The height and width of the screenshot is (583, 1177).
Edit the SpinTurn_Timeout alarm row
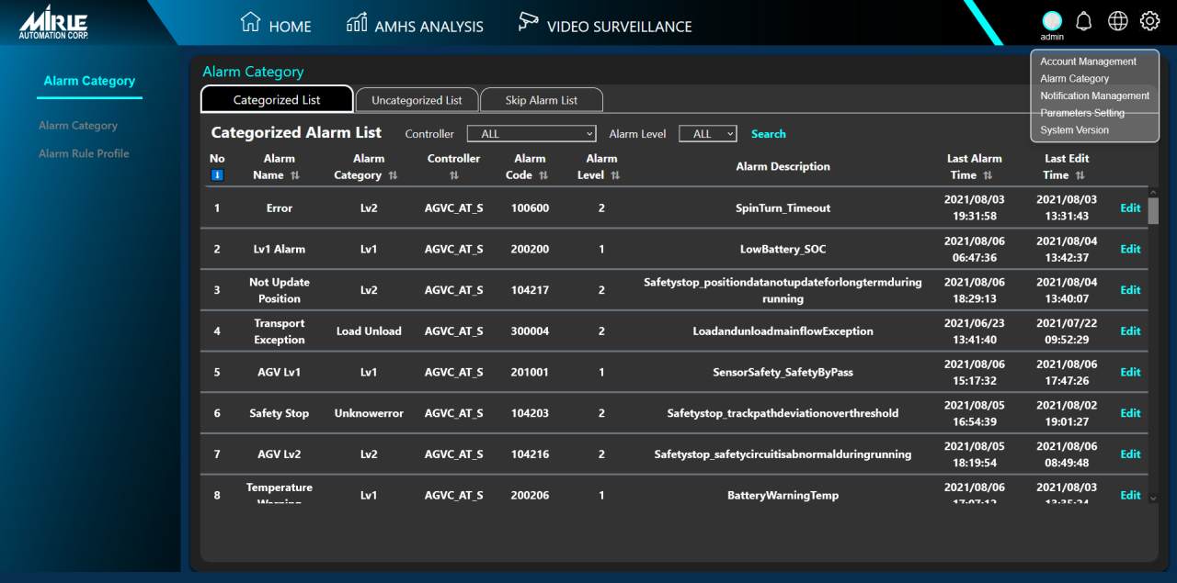(1130, 208)
